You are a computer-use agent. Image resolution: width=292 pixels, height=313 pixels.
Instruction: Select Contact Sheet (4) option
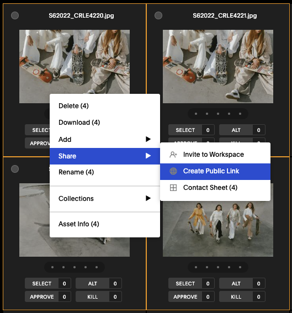pyautogui.click(x=215, y=188)
